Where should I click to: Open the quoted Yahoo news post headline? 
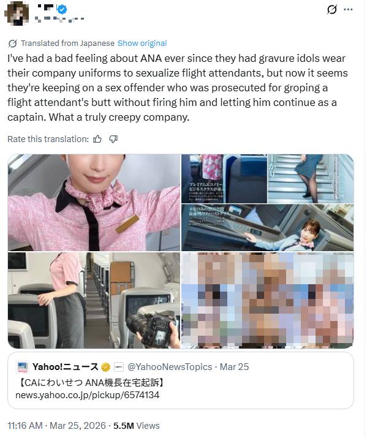coord(91,382)
